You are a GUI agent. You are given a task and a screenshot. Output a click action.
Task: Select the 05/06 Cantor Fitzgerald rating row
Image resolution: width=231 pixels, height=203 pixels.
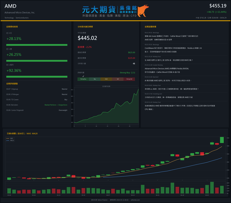coord(37,110)
